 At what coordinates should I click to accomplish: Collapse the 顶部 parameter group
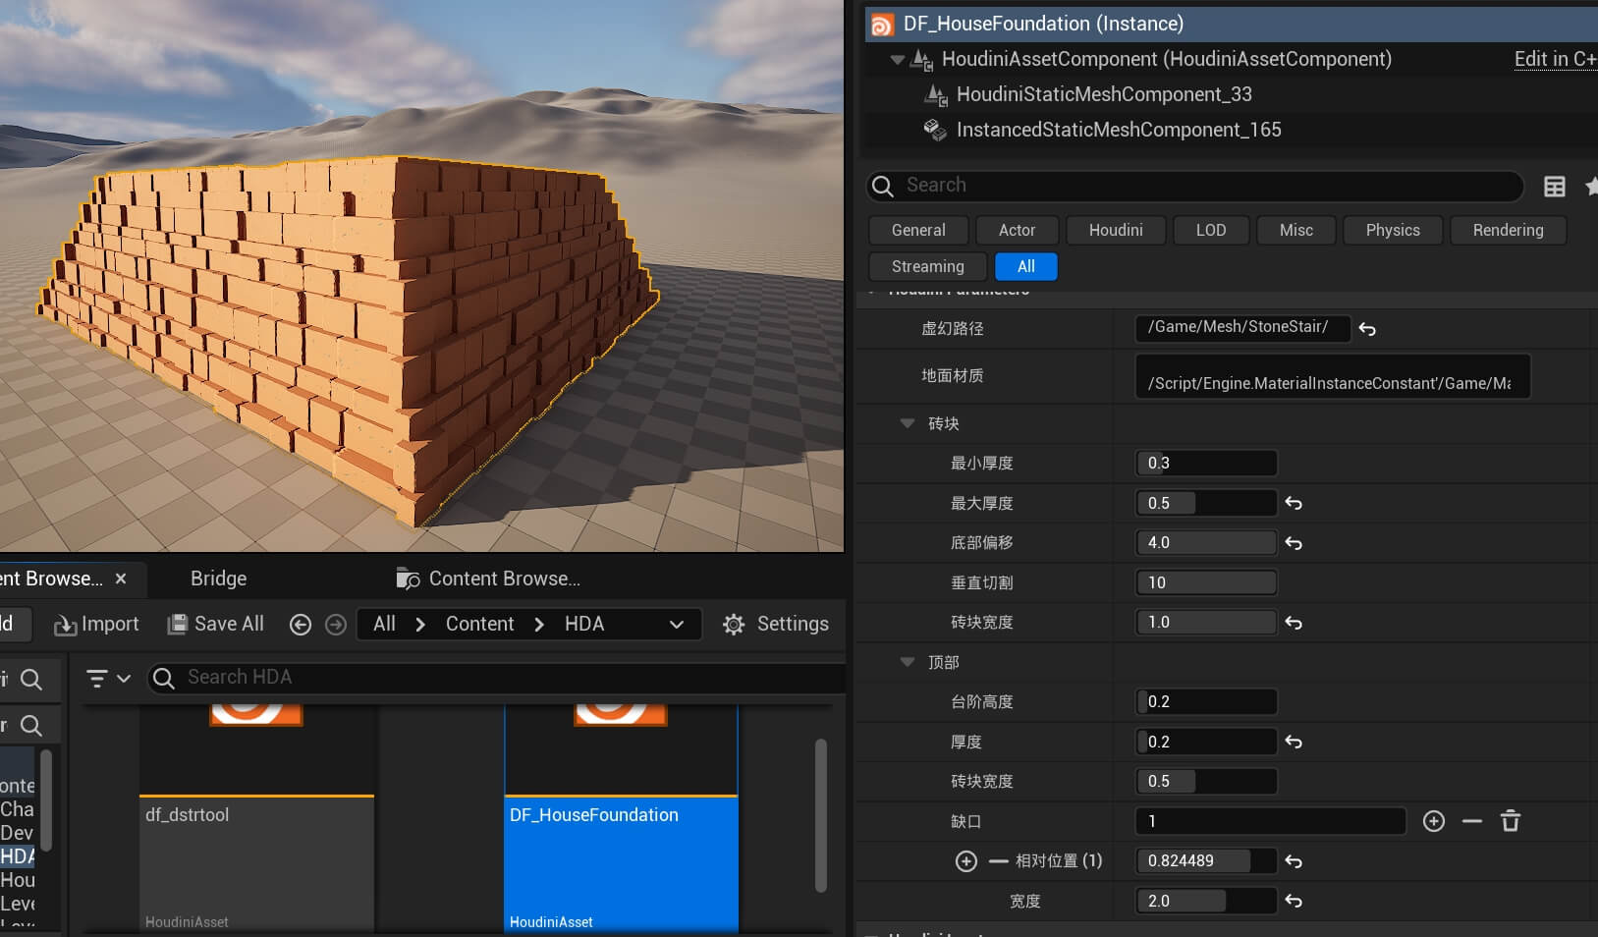(x=908, y=662)
